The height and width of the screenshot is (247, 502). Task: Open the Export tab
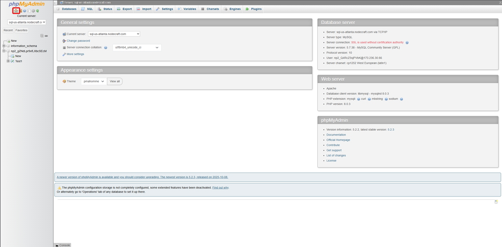tap(124, 9)
